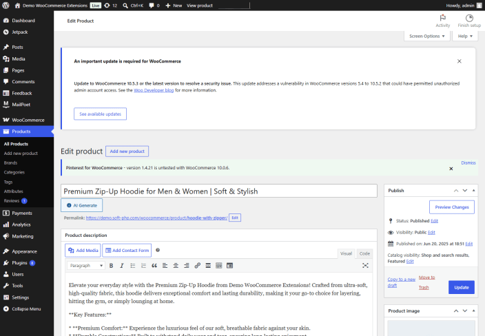Open the product permalink URL

tap(156, 218)
